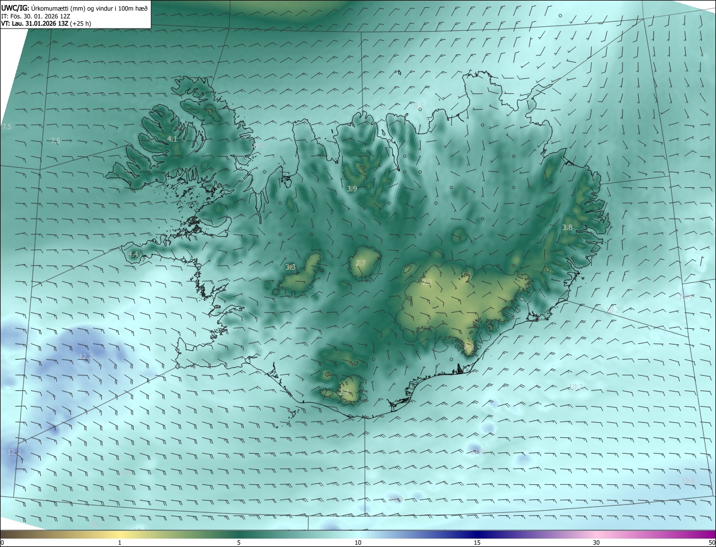The width and height of the screenshot is (716, 547).
Task: Click the 3.9 value label in north Iceland
Action: tap(352, 189)
